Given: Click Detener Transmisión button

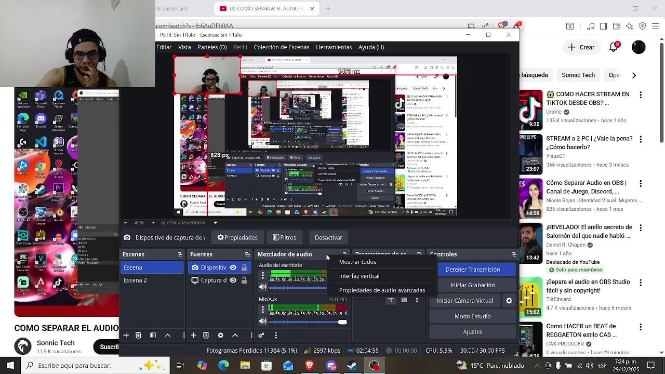Looking at the screenshot, I should pos(473,270).
